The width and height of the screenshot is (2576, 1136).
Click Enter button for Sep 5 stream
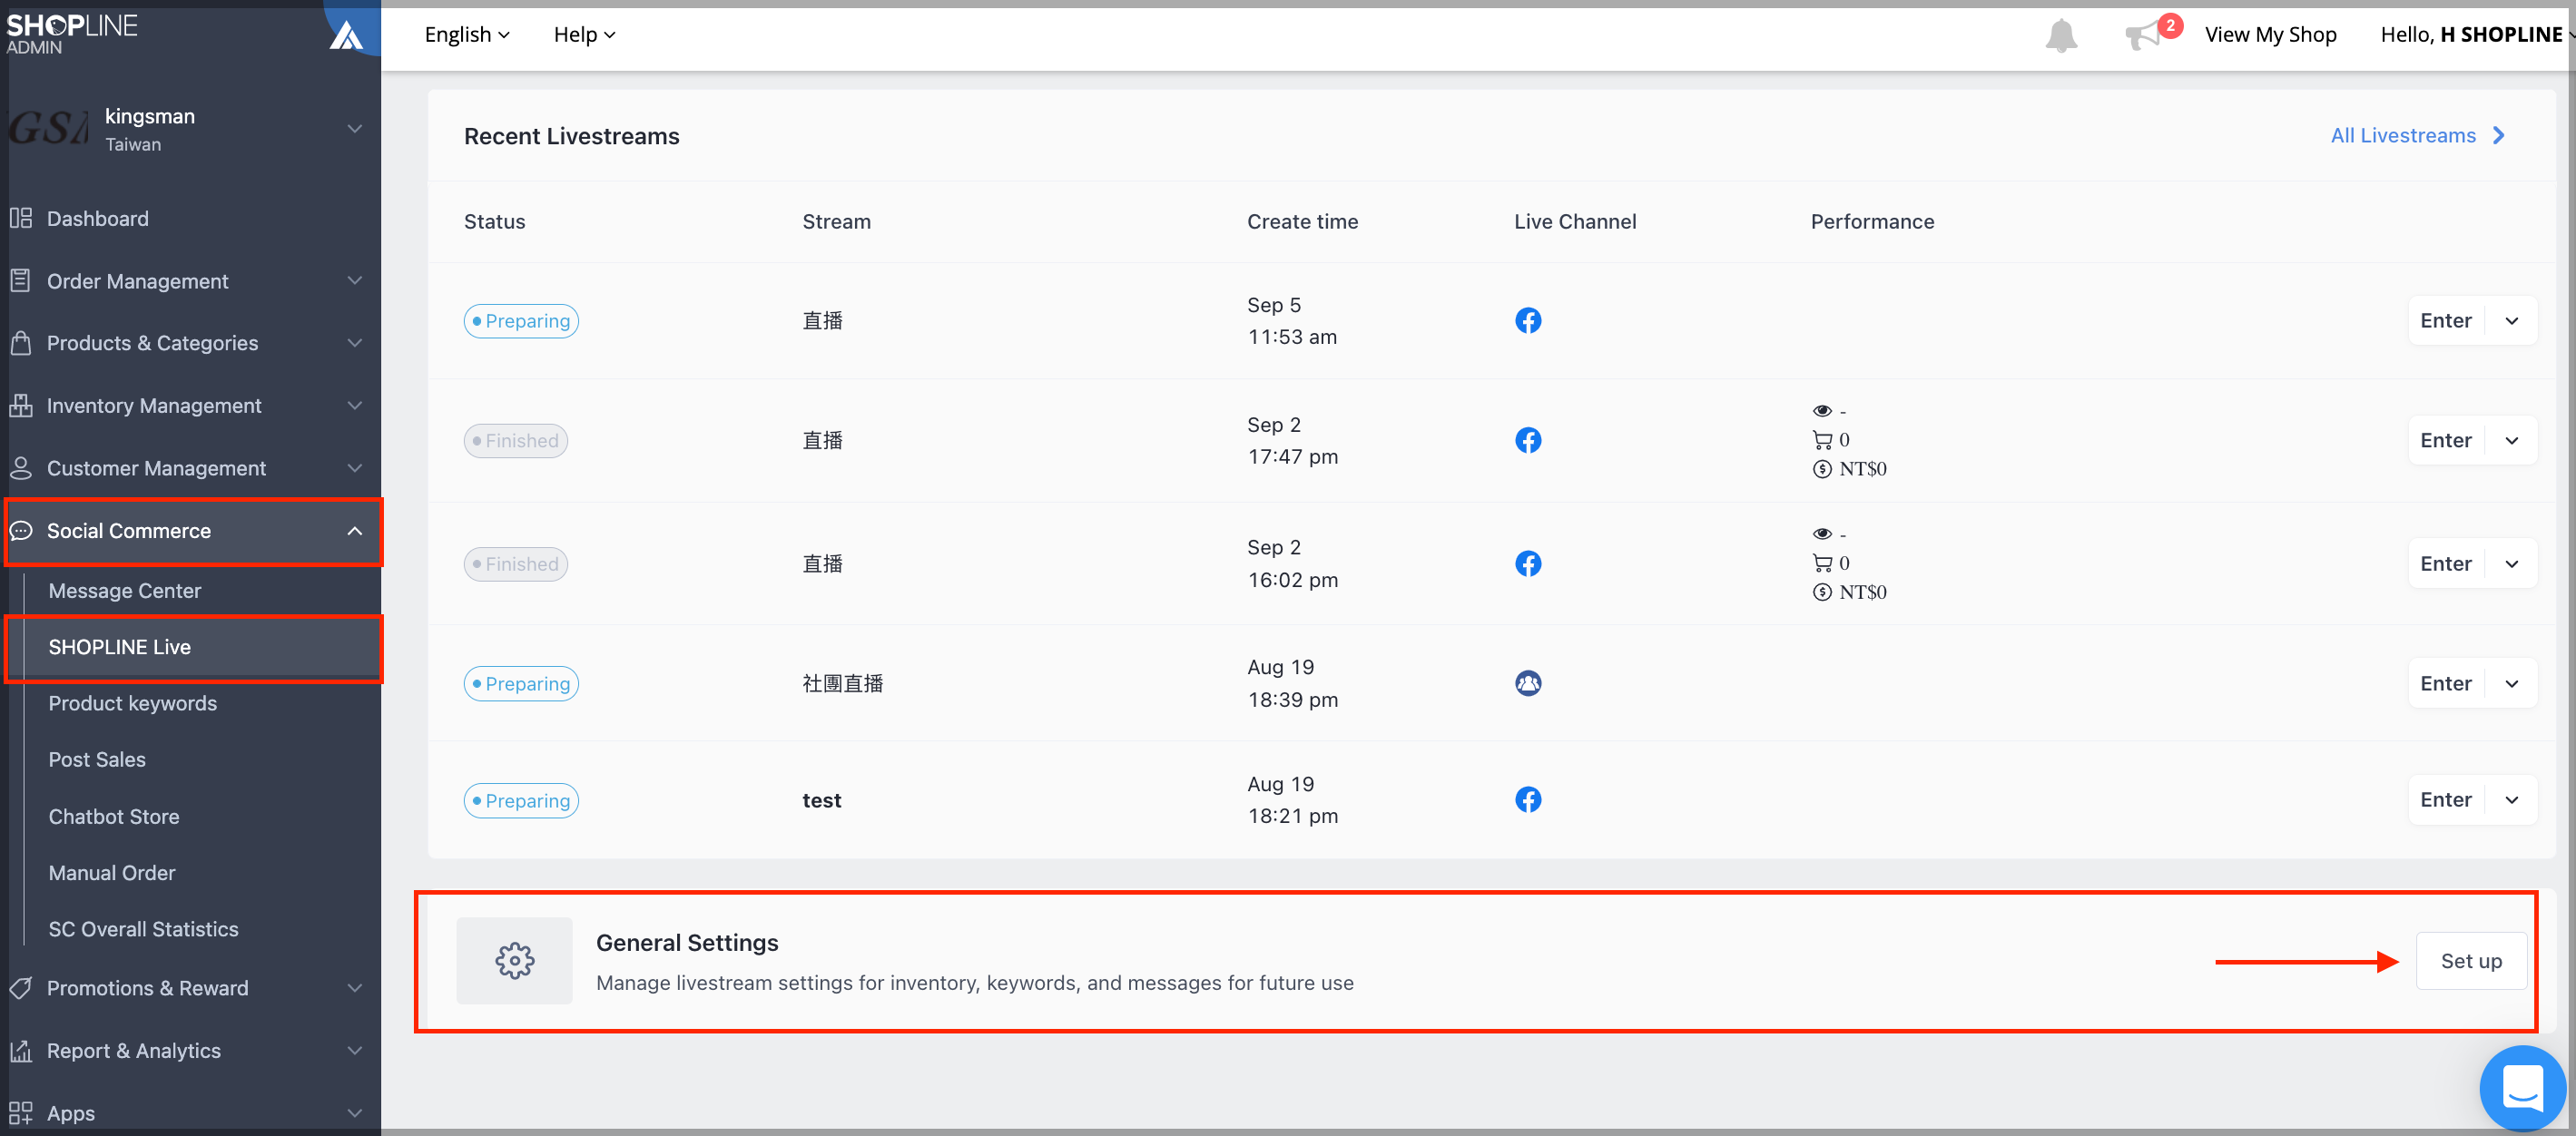[x=2446, y=321]
